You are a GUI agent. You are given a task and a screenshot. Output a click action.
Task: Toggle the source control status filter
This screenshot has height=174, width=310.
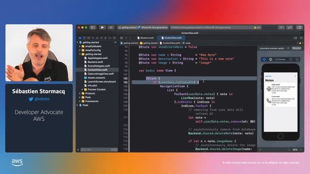tap(116, 150)
